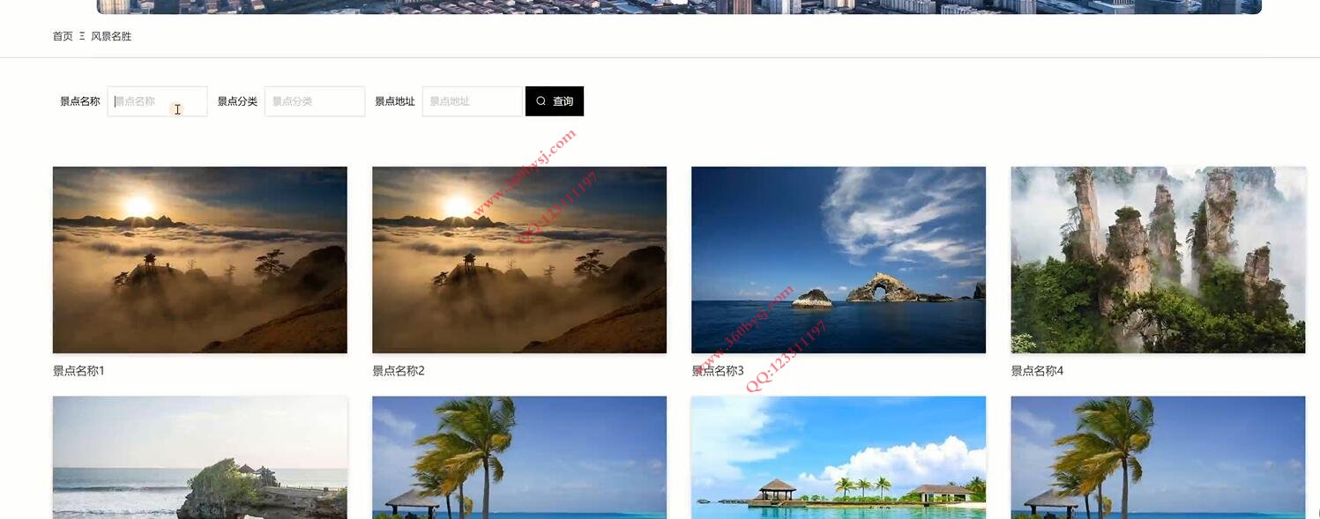Focus the 景点分类 input field
The image size is (1320, 519).
(315, 101)
